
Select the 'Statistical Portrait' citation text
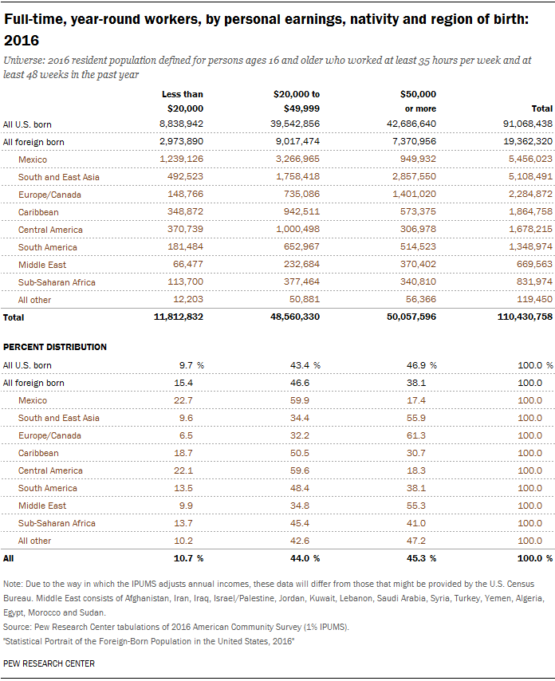point(148,641)
